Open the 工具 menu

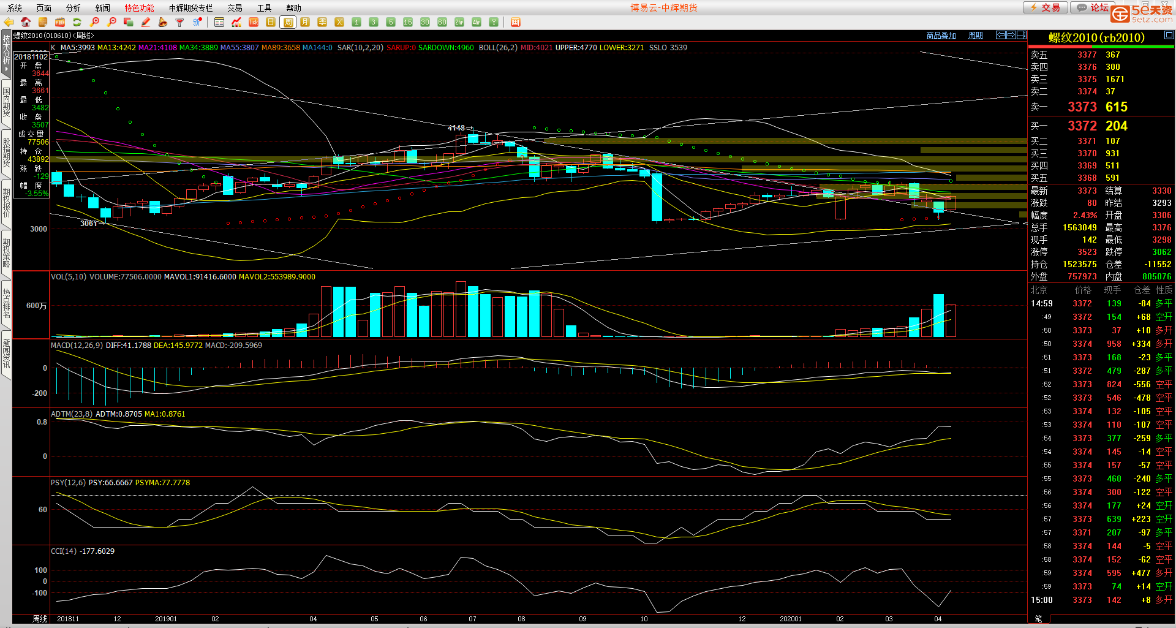point(265,8)
